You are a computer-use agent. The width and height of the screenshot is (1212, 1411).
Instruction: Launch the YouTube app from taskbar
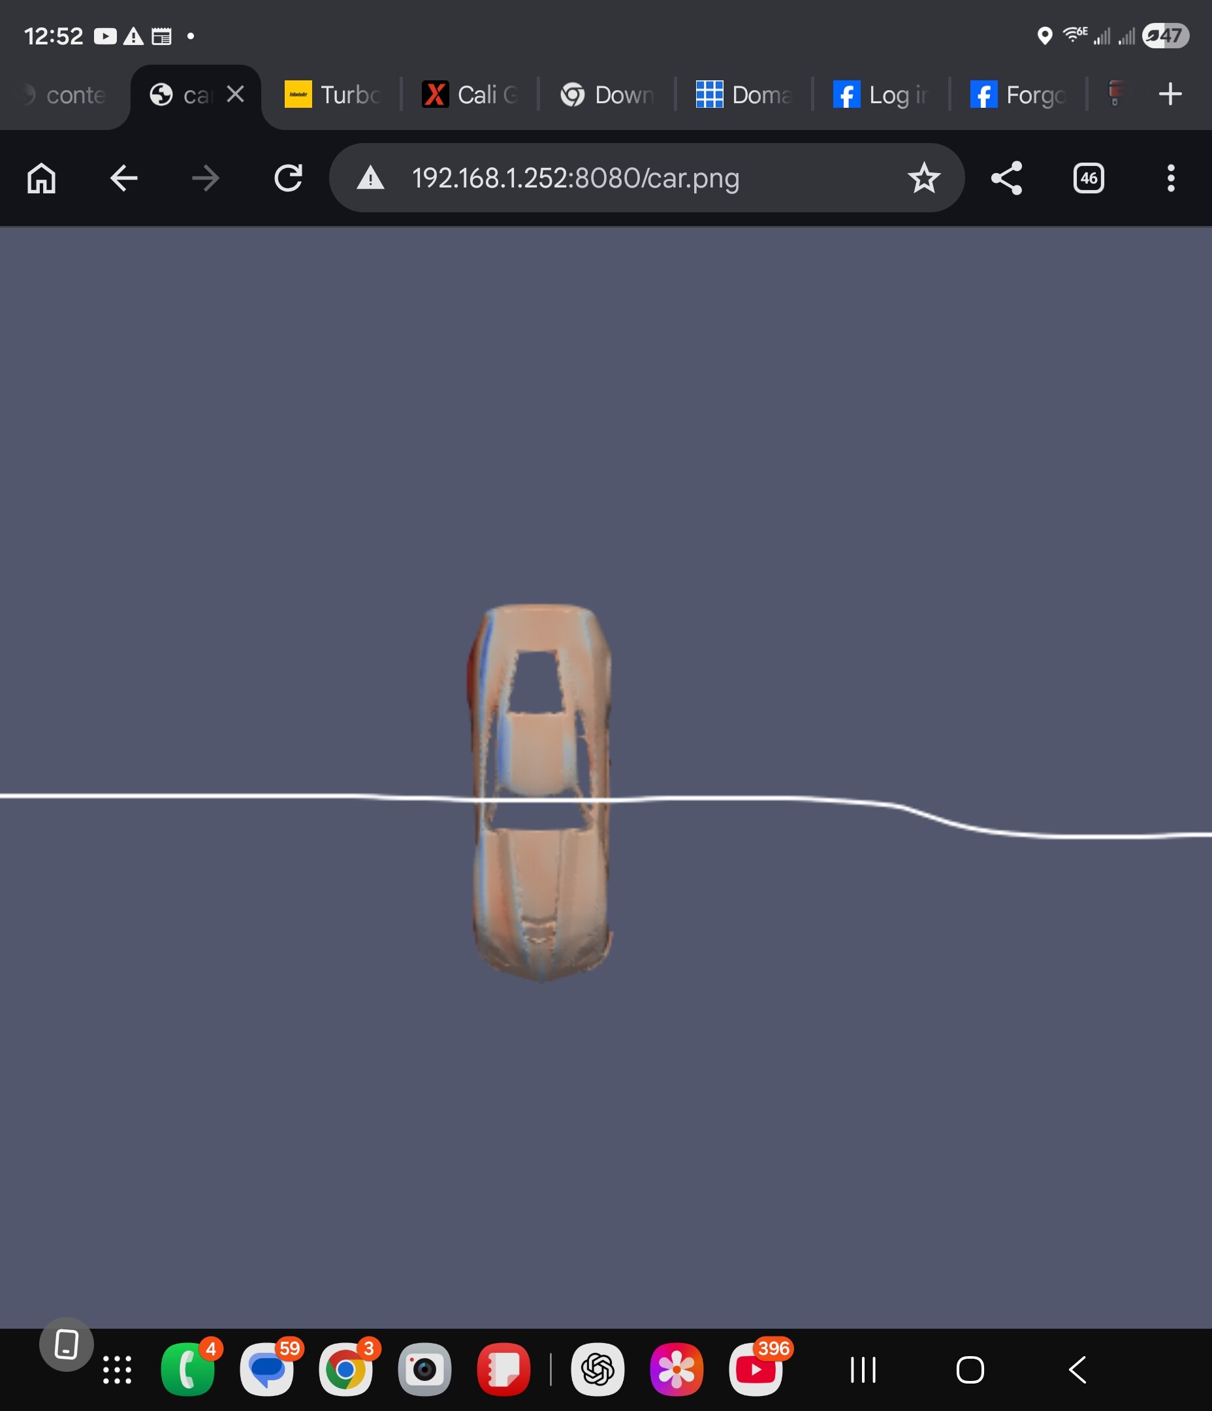[755, 1369]
